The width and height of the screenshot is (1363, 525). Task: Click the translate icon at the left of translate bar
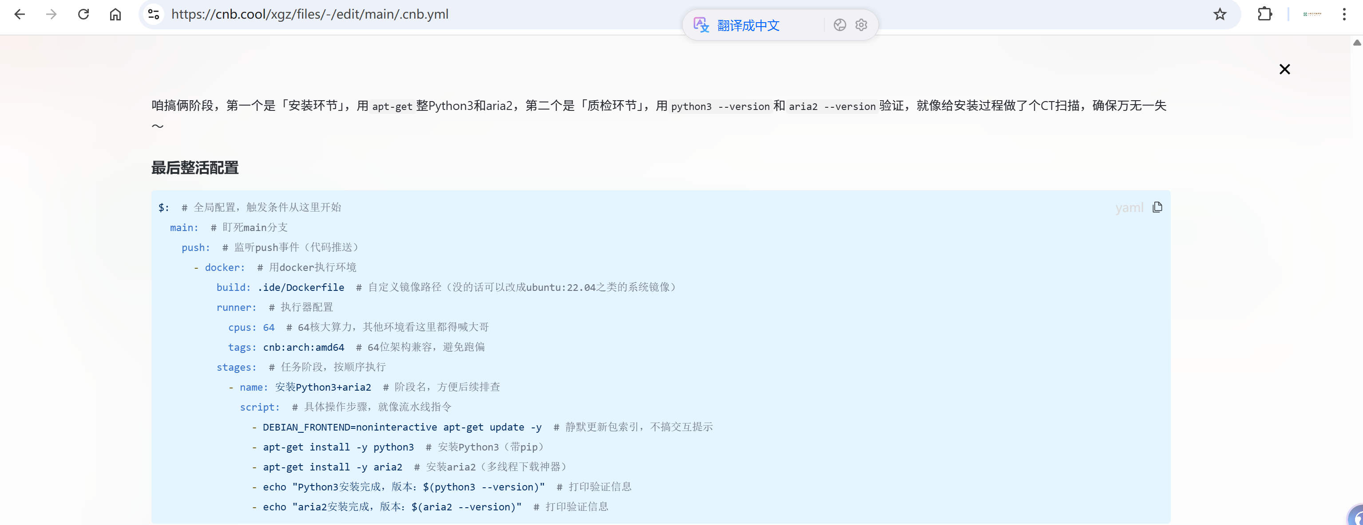pyautogui.click(x=701, y=24)
